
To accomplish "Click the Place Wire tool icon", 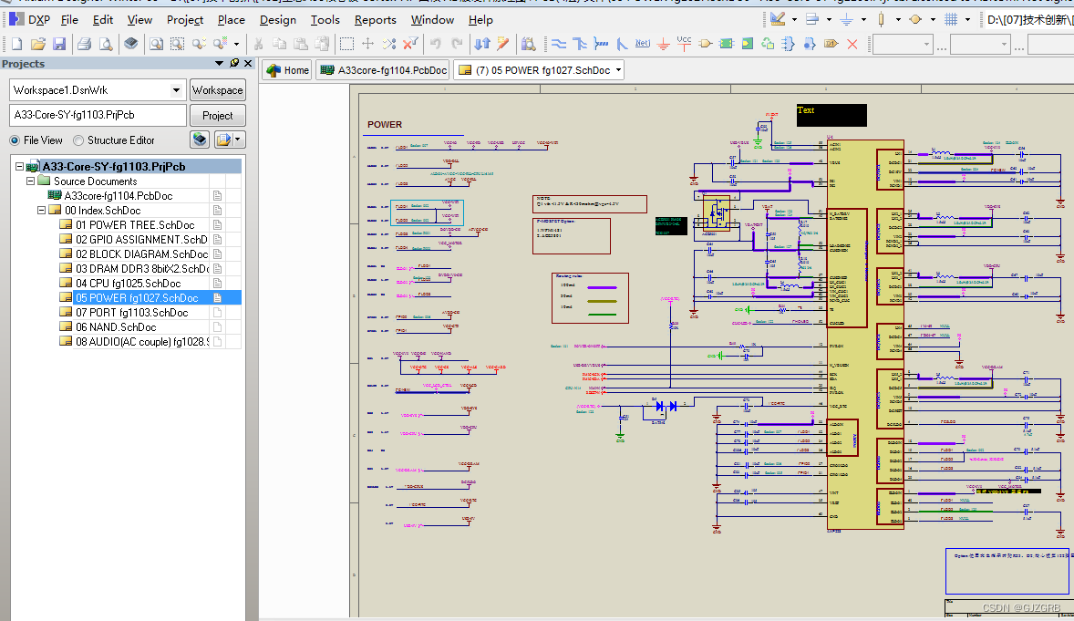I will click(560, 44).
